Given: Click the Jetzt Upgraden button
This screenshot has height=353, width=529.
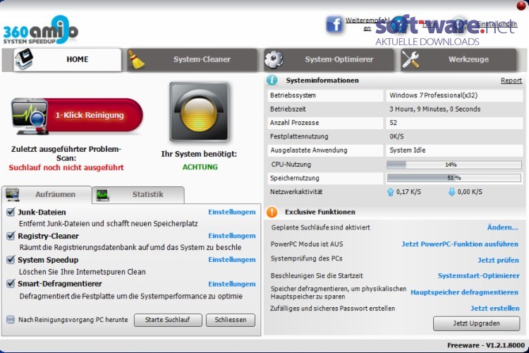Looking at the screenshot, I should [x=476, y=323].
